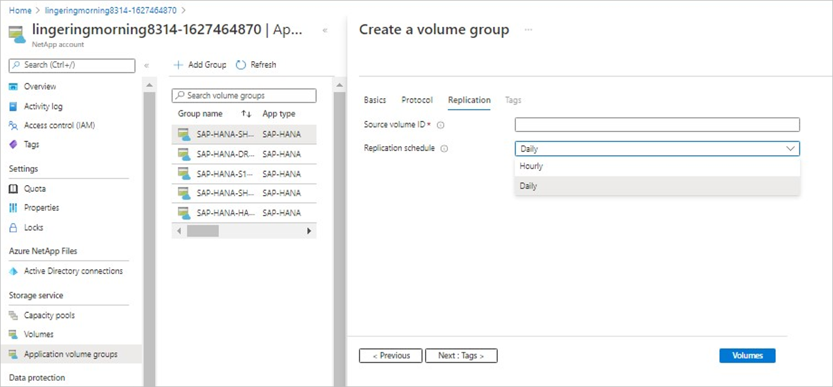Image resolution: width=833 pixels, height=387 pixels.
Task: Select the Hourly replication option
Action: point(657,166)
